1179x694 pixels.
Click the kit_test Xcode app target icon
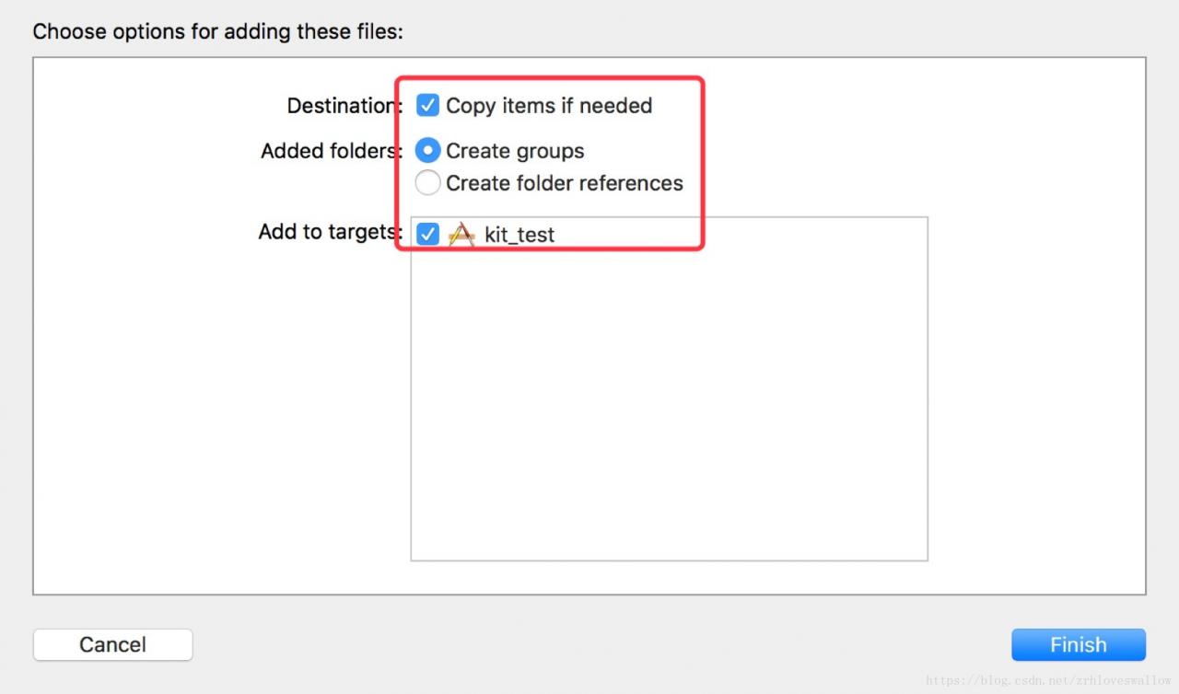[x=461, y=235]
